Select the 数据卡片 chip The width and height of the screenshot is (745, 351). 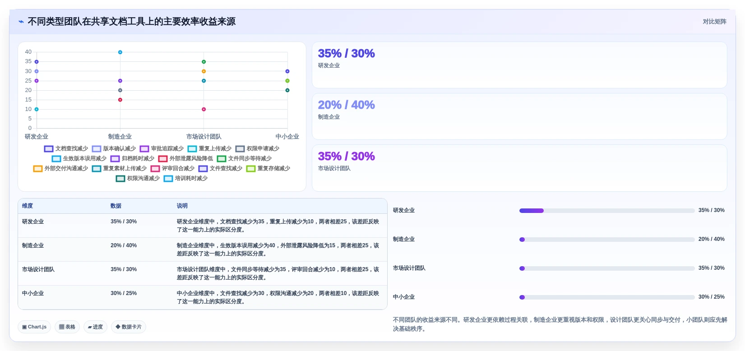click(129, 327)
